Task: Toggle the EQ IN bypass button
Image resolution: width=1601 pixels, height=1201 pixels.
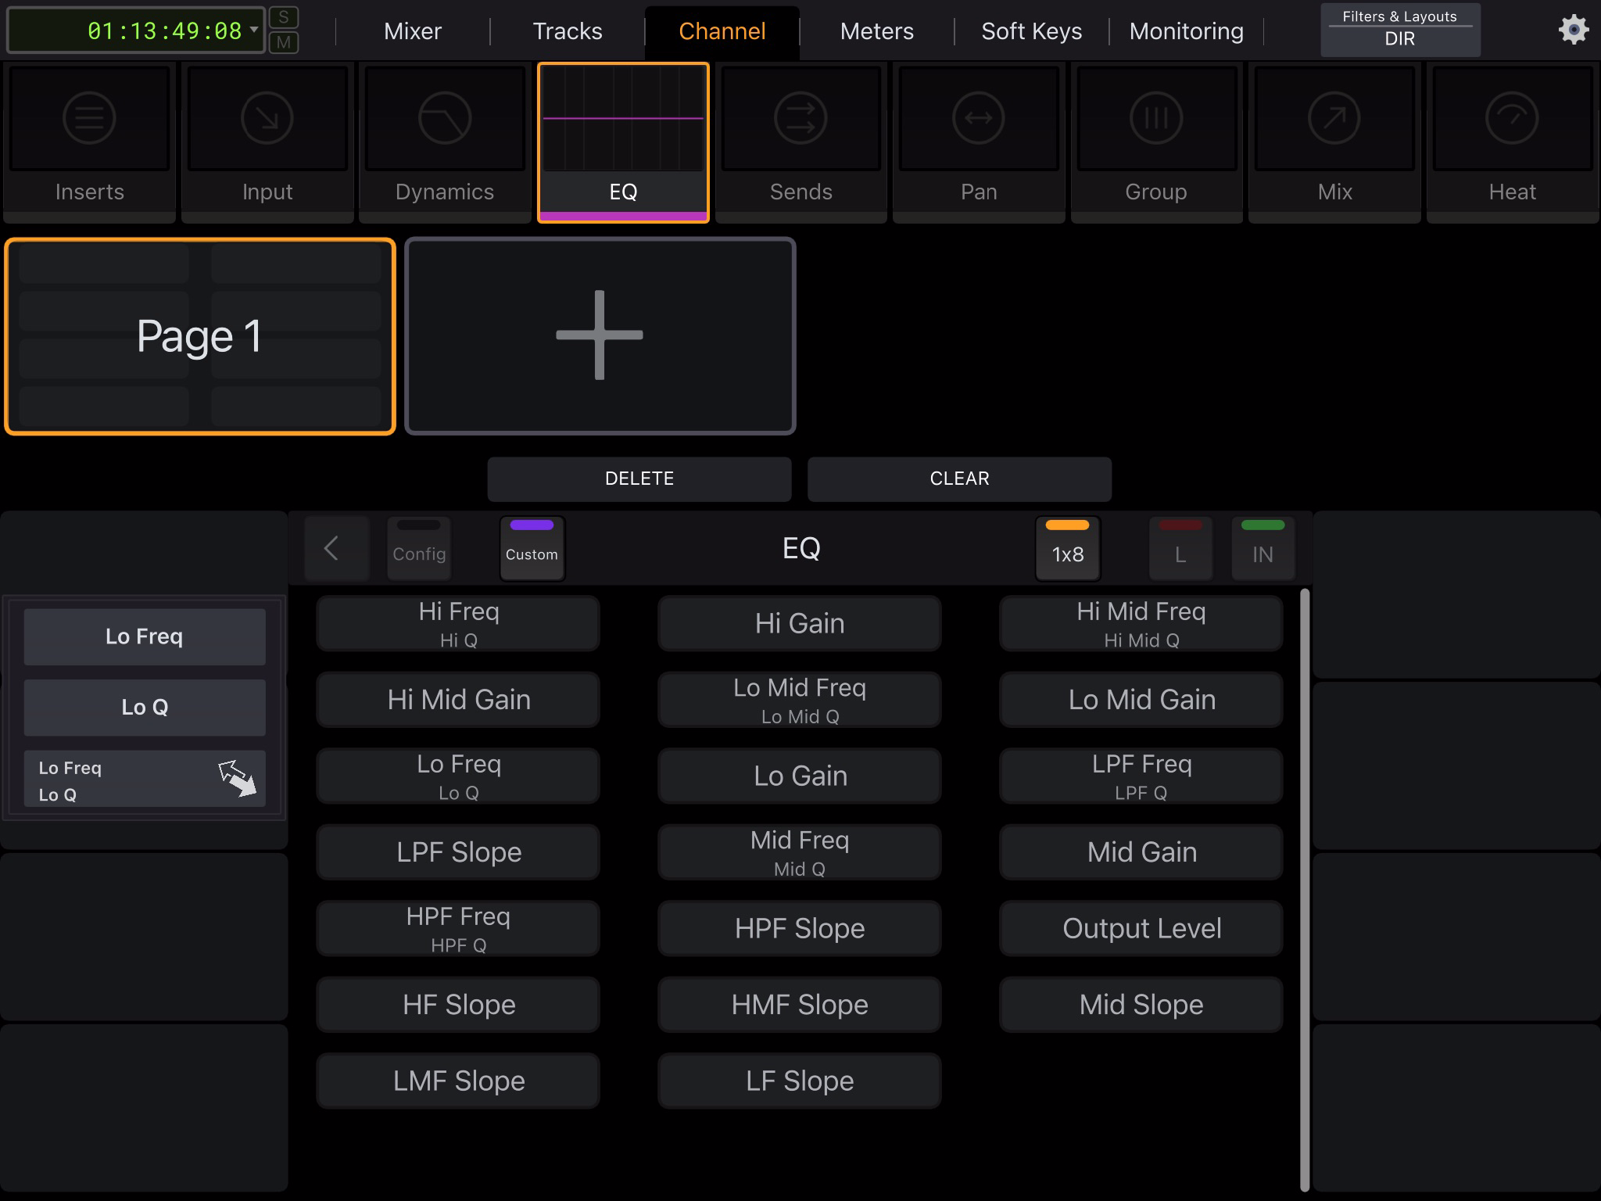Action: click(1263, 548)
